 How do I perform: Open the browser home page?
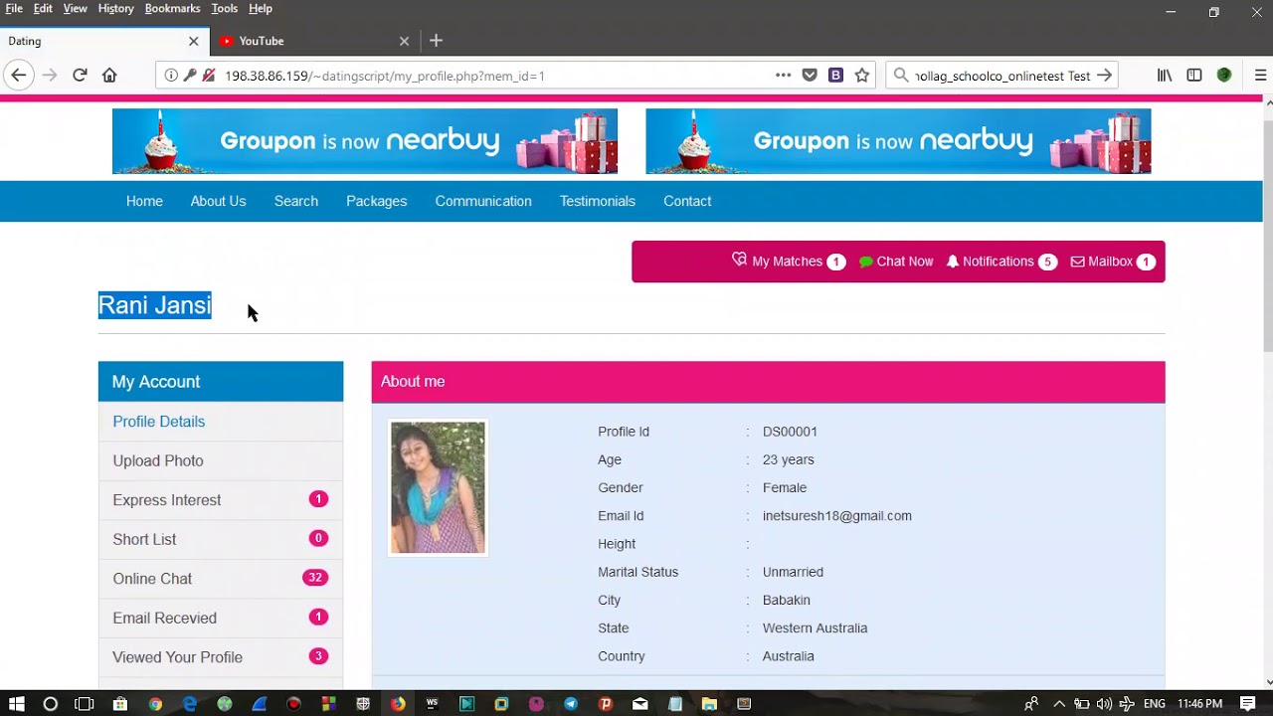(x=109, y=76)
